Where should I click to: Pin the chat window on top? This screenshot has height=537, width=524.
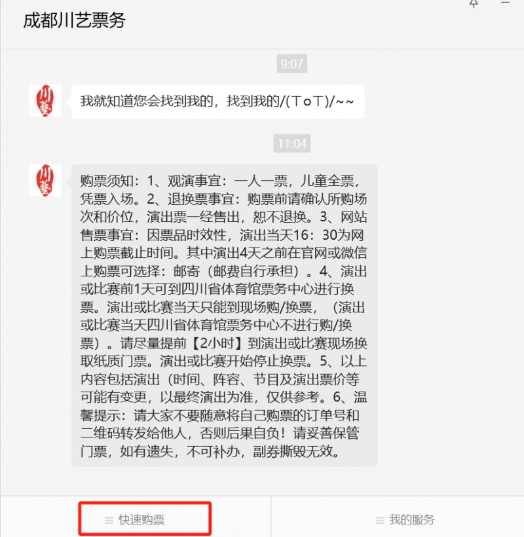[474, 3]
